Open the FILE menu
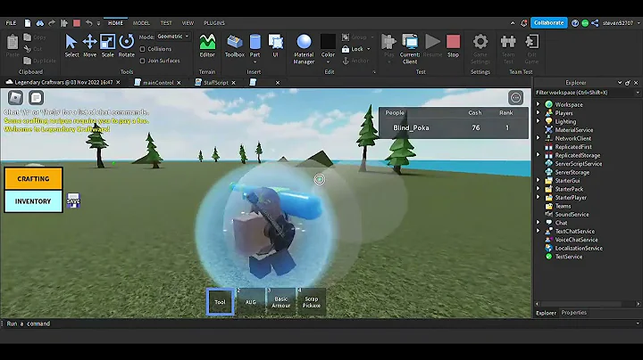The image size is (643, 360). [x=11, y=23]
